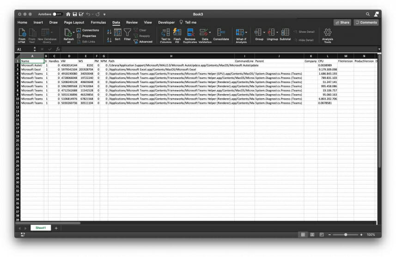Open the Consolidate tool
This screenshot has height=257, width=396.
[x=221, y=35]
